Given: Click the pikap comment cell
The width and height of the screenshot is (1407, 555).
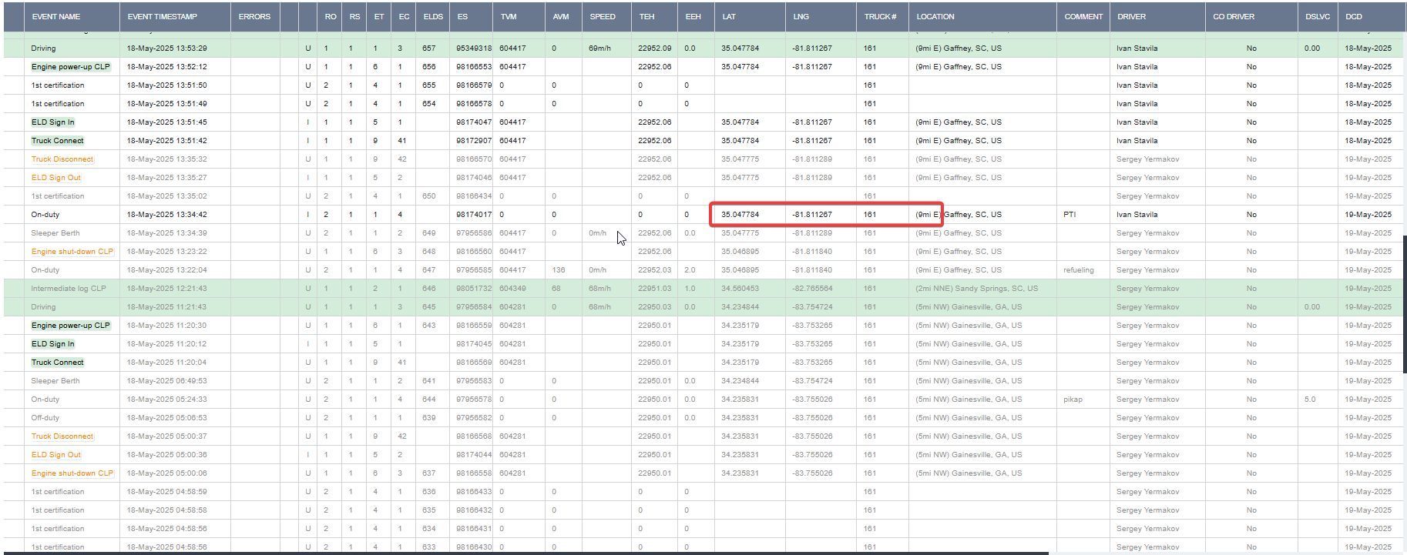Looking at the screenshot, I should click(1073, 400).
